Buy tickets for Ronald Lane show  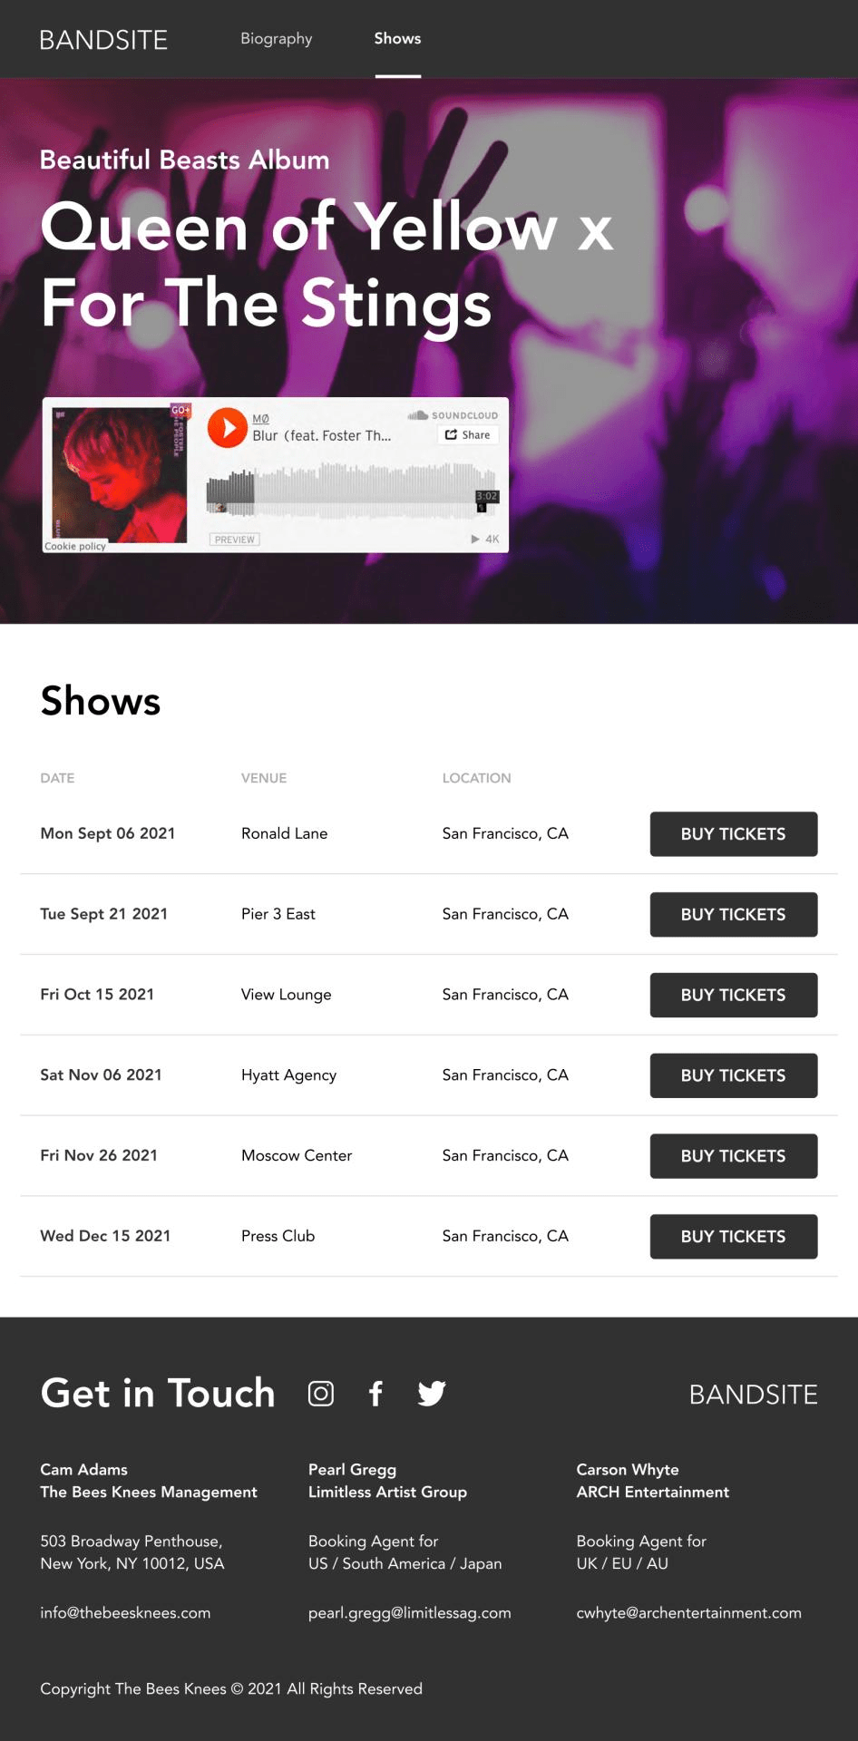point(734,834)
